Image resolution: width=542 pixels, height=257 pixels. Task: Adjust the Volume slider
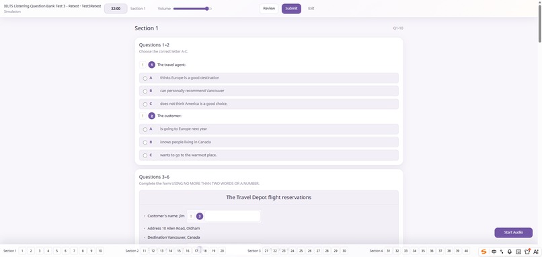[x=192, y=9]
